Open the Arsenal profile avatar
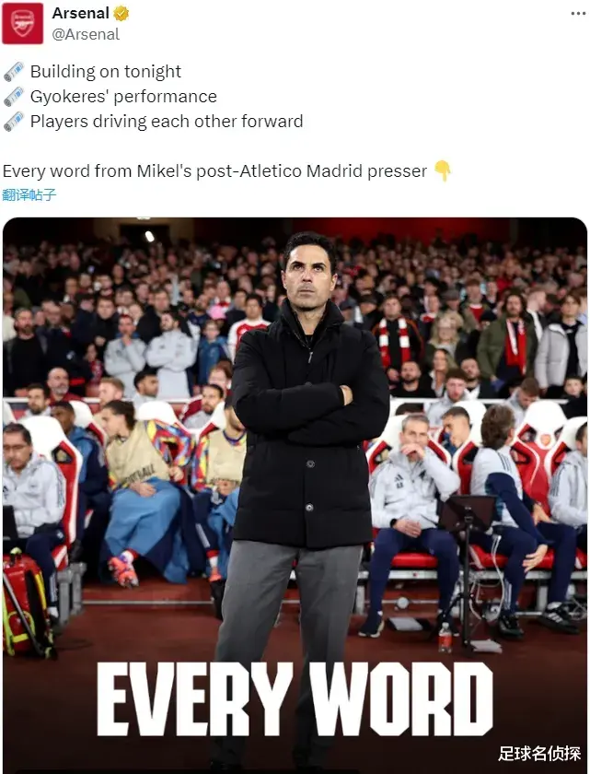The width and height of the screenshot is (590, 774). 22,23
